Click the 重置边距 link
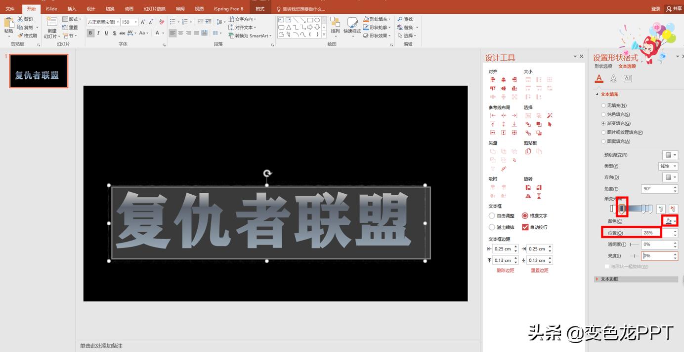This screenshot has height=352, width=684. [539, 270]
